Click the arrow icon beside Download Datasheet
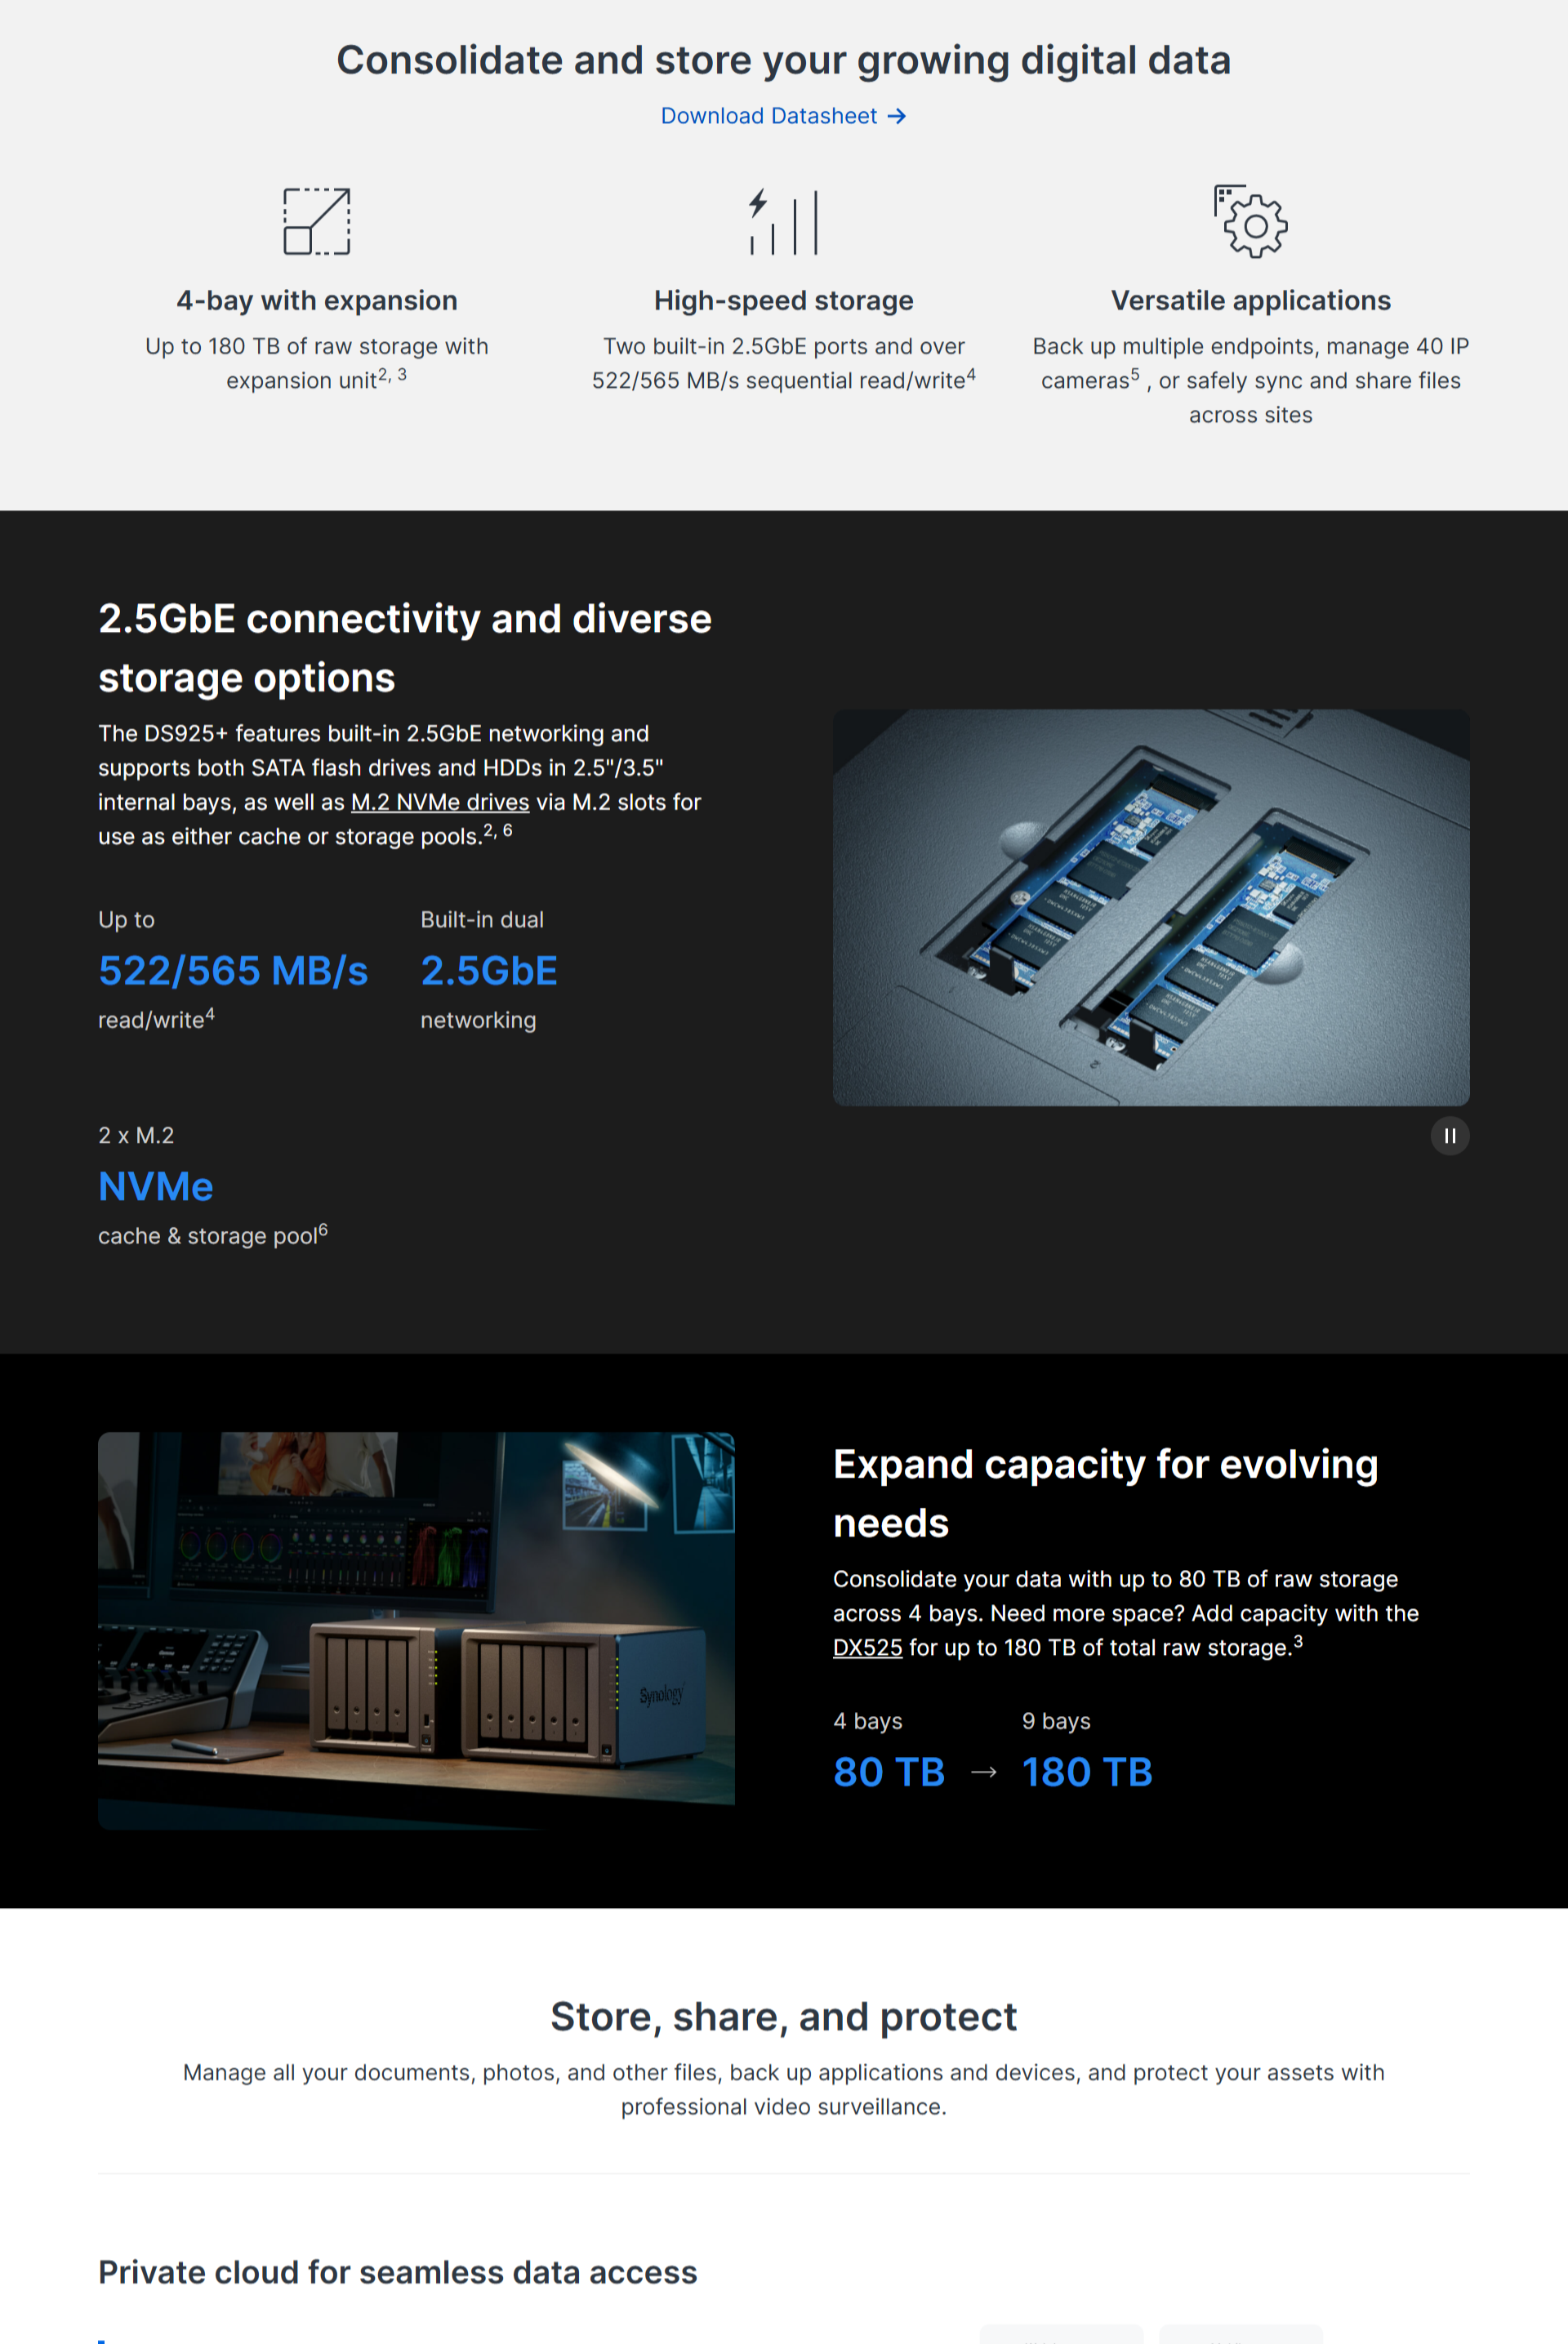This screenshot has width=1568, height=2344. tap(897, 116)
